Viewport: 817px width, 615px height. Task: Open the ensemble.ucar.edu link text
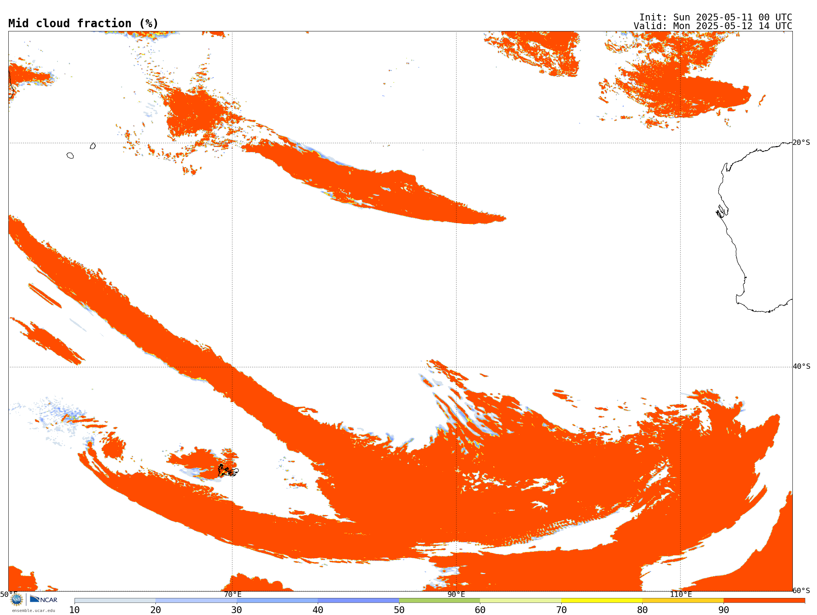[34, 610]
